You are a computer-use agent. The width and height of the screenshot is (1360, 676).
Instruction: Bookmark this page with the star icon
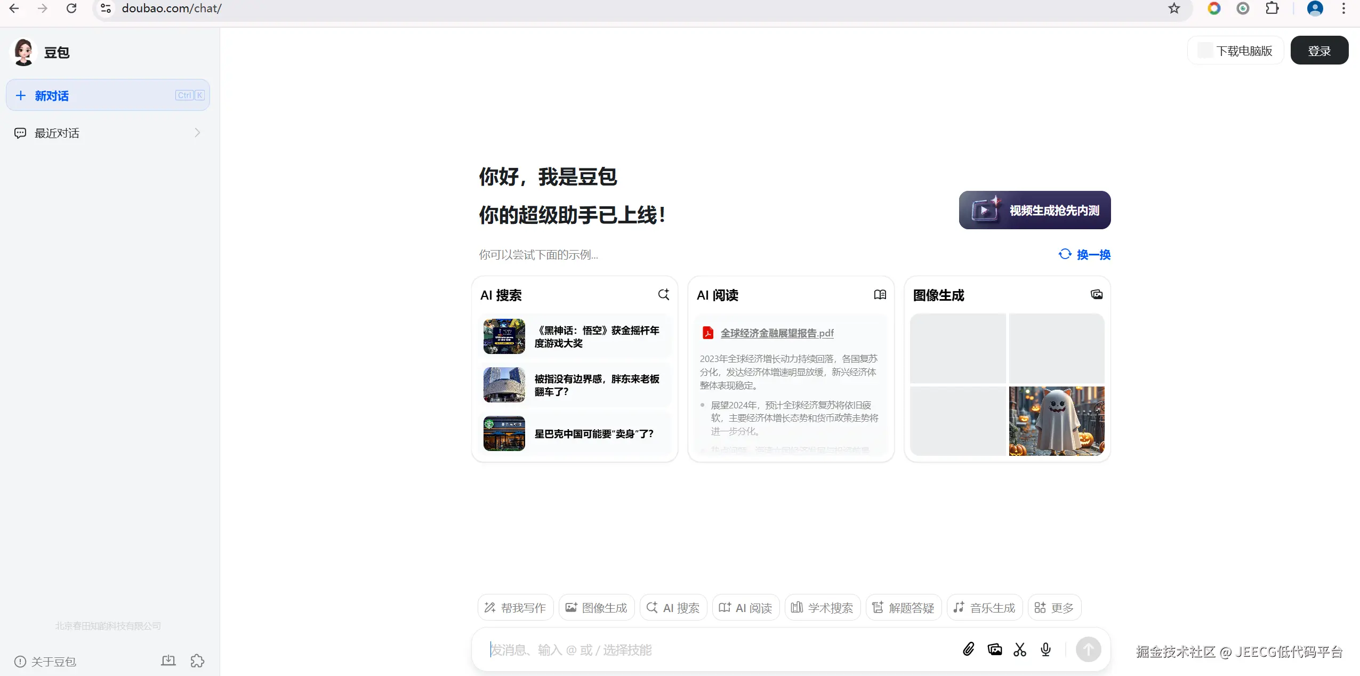[x=1174, y=9]
